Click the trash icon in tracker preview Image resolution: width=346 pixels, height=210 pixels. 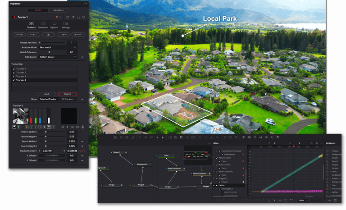82,127
